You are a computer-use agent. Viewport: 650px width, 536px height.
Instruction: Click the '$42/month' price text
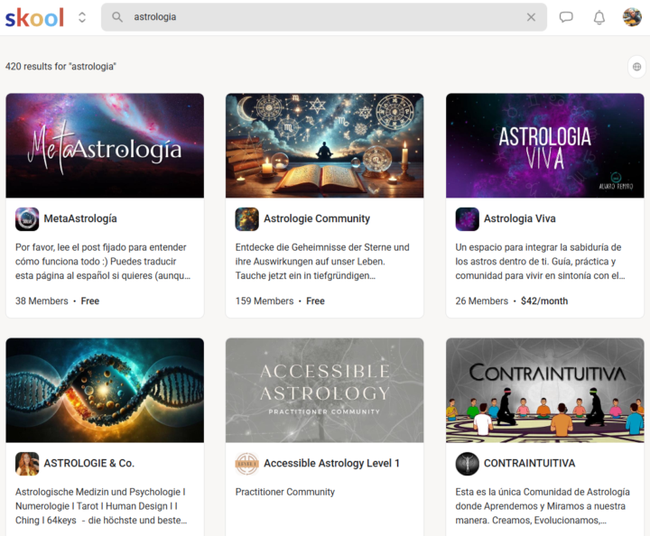click(544, 301)
